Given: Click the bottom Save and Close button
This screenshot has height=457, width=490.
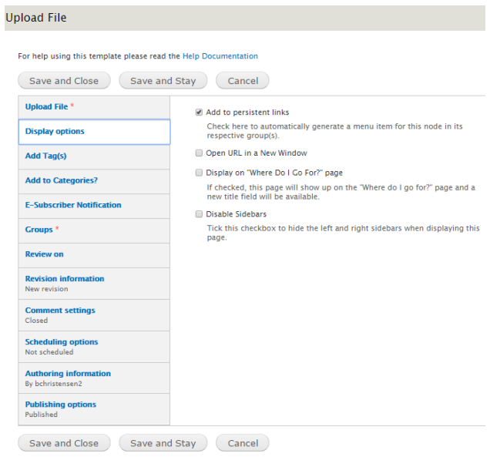Looking at the screenshot, I should tap(64, 443).
